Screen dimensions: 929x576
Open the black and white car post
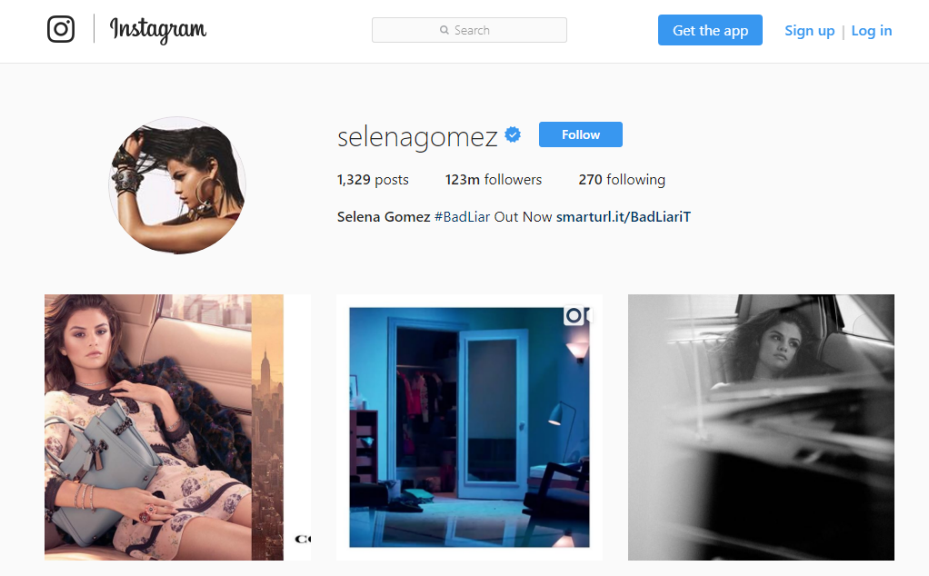click(762, 427)
